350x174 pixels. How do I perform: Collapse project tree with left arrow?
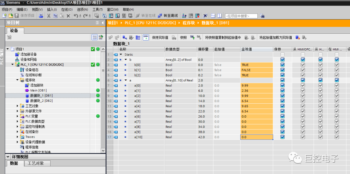point(102,23)
